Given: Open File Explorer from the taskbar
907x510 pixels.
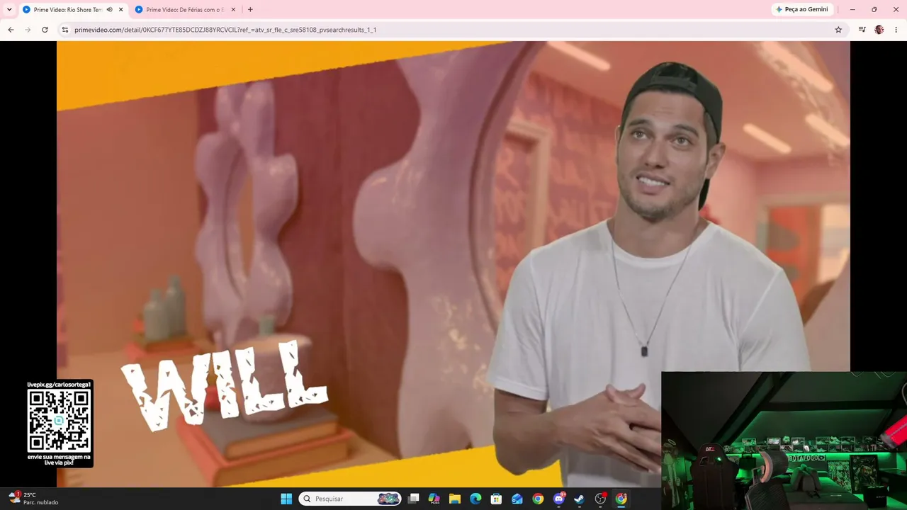Looking at the screenshot, I should pyautogui.click(x=455, y=499).
